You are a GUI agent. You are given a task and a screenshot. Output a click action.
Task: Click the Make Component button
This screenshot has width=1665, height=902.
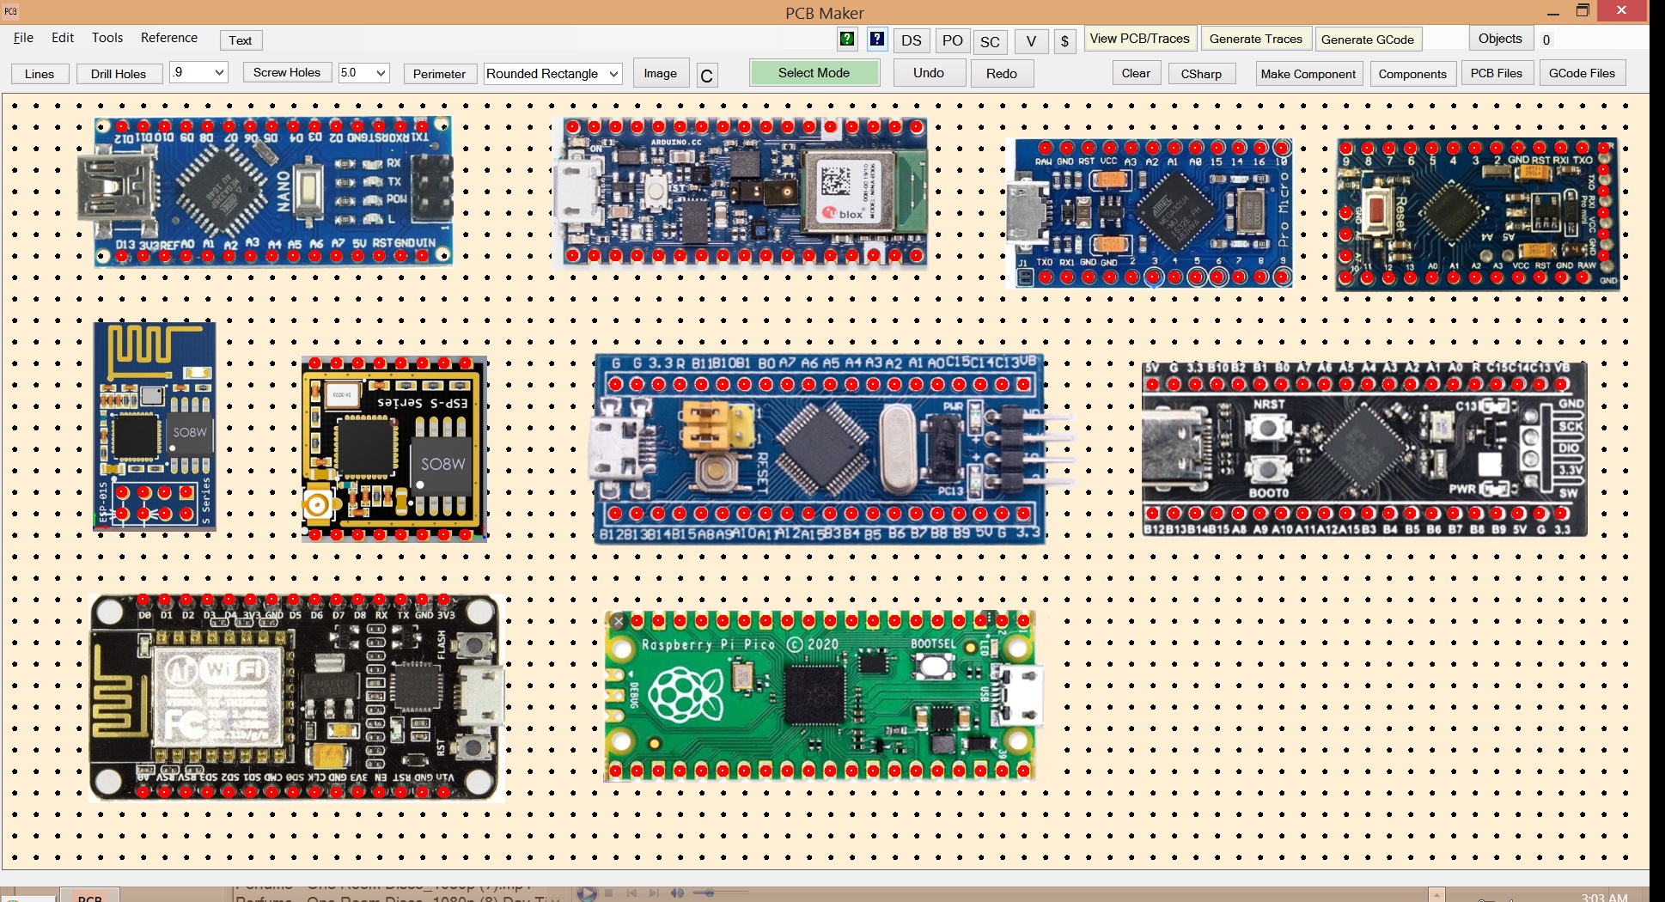(x=1308, y=74)
